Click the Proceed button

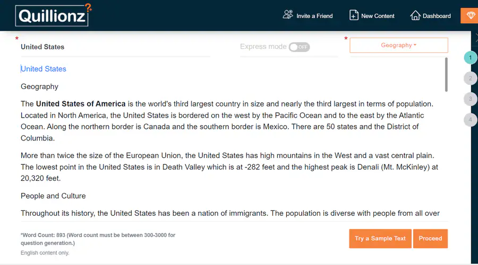(430, 238)
